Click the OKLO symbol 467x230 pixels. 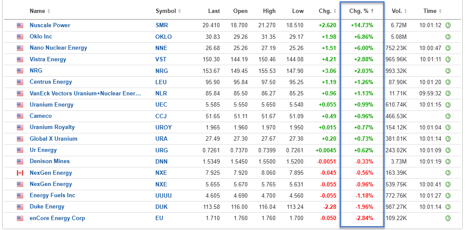click(164, 37)
